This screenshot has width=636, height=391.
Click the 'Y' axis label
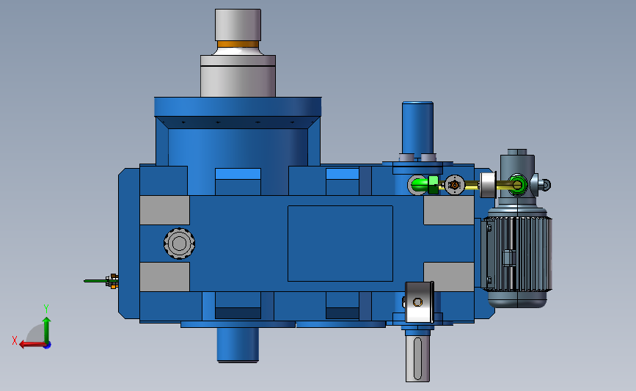(x=46, y=309)
